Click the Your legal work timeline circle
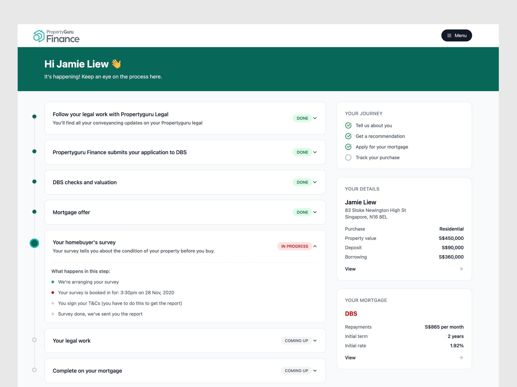The width and height of the screenshot is (517, 387). [x=34, y=340]
